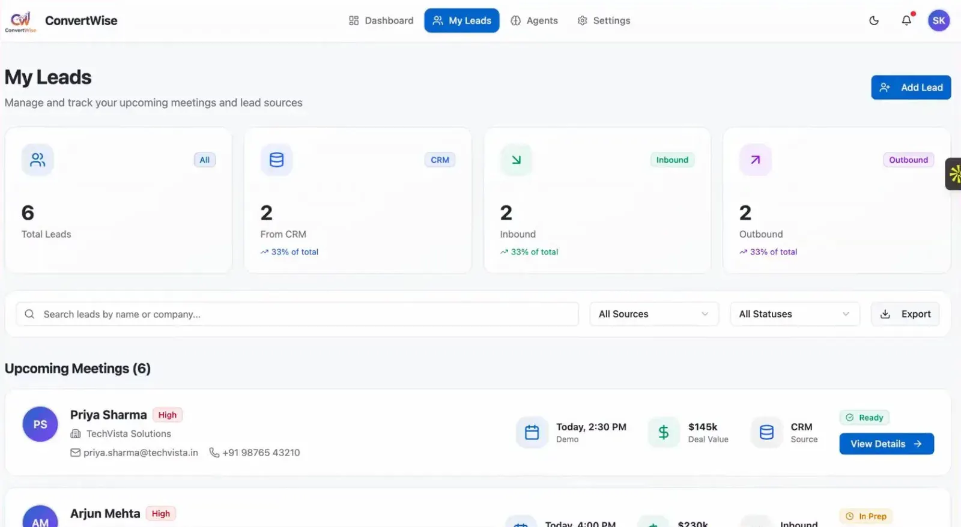This screenshot has height=527, width=961.
Task: Click the Export button
Action: [905, 314]
